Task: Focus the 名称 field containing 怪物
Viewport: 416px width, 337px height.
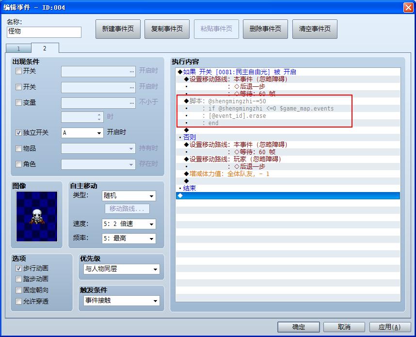Action: (44, 32)
